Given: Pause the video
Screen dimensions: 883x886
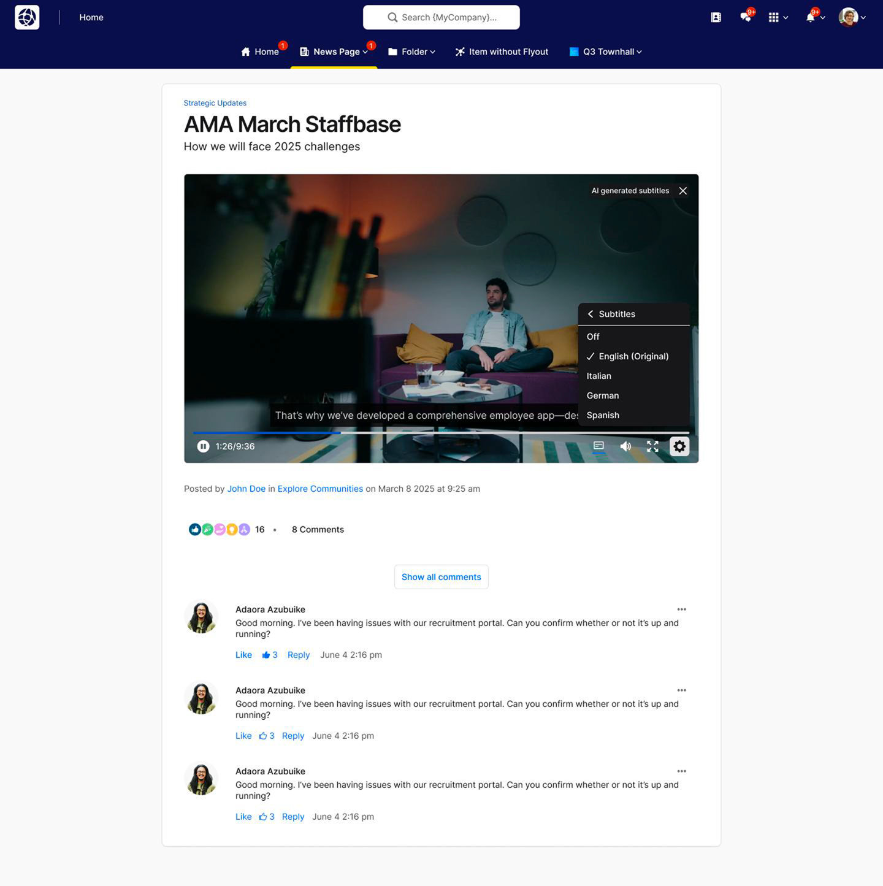Looking at the screenshot, I should click(203, 446).
